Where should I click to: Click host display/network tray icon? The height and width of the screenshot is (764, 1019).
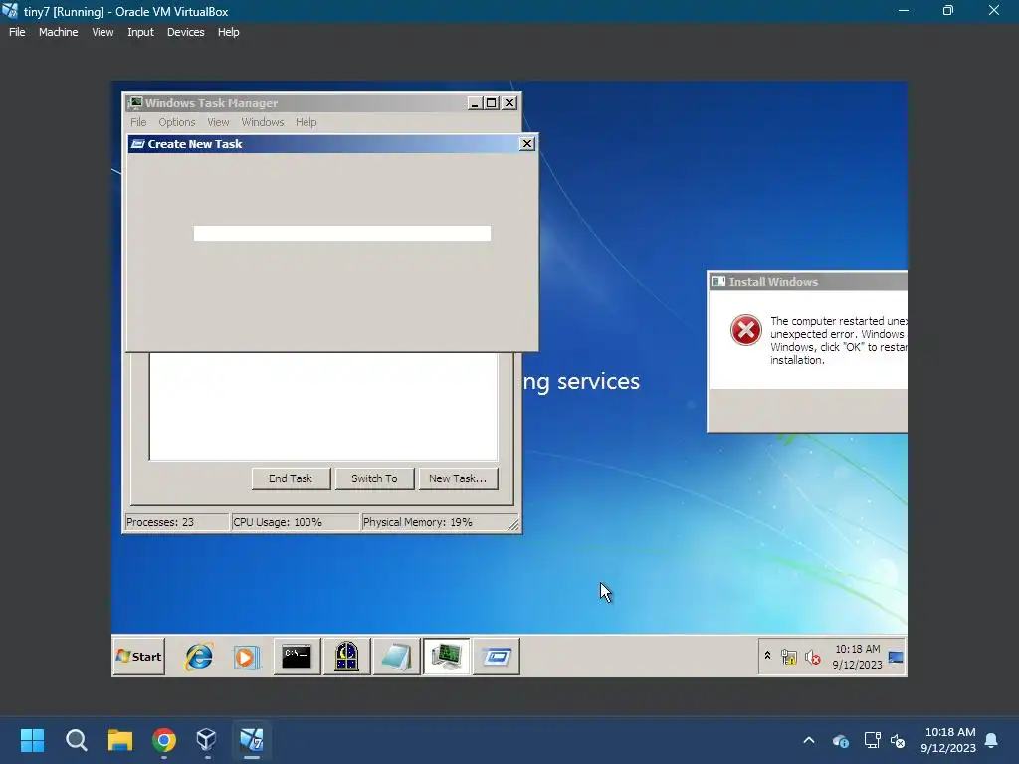tap(872, 740)
